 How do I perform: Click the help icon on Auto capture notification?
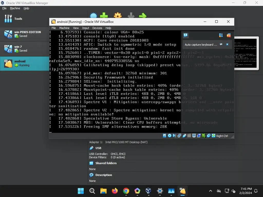221,44
